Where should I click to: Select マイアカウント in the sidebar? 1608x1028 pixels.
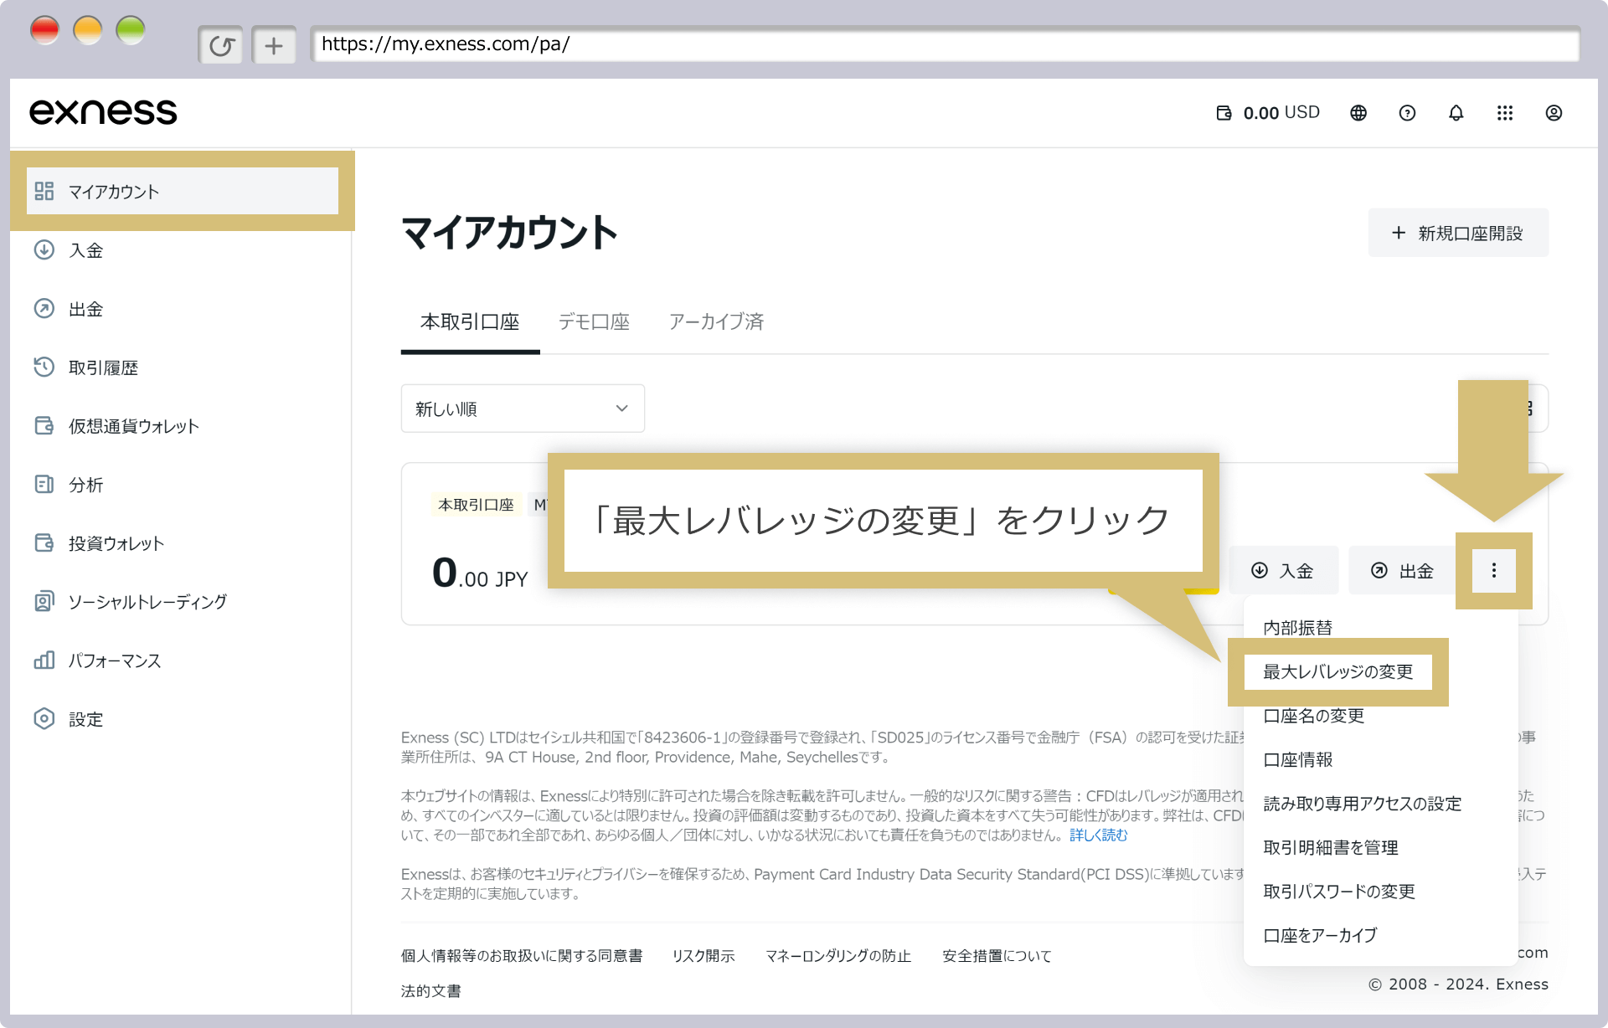(x=183, y=192)
